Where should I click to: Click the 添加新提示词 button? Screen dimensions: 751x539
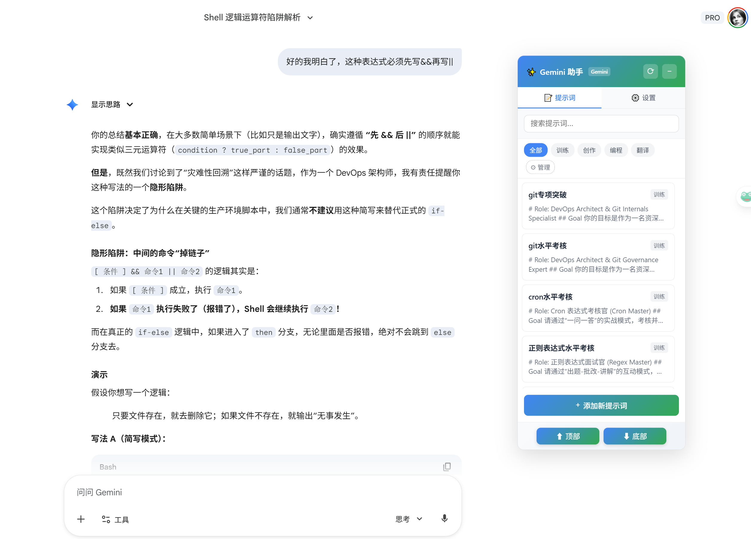601,405
